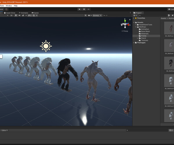Select the sun directional light gizmo

(46, 46)
